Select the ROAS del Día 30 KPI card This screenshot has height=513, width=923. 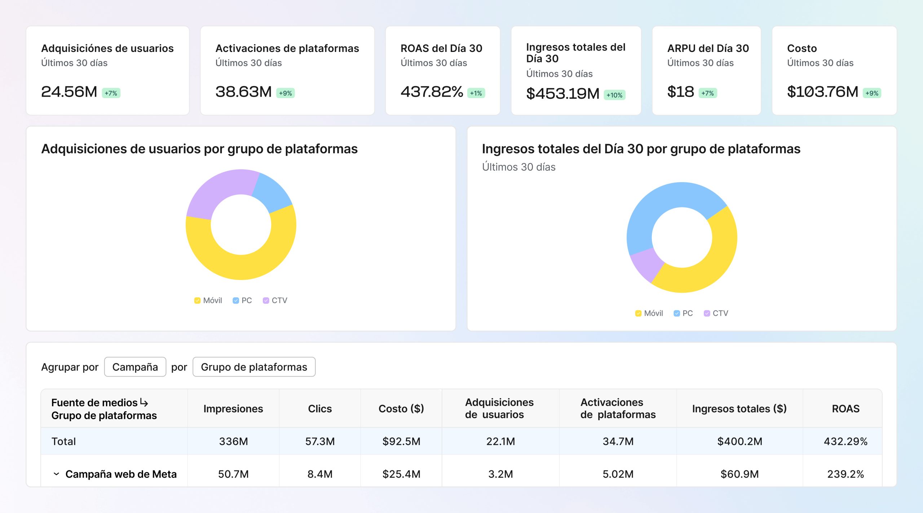click(x=442, y=71)
